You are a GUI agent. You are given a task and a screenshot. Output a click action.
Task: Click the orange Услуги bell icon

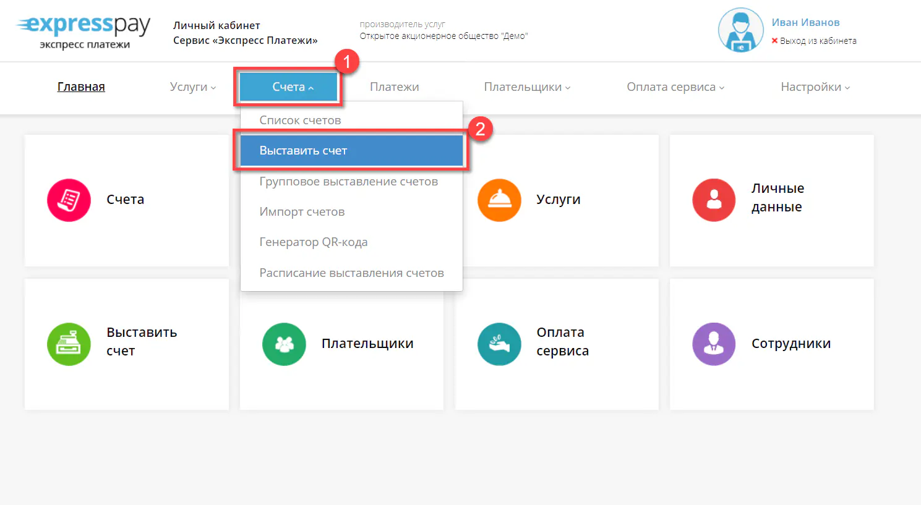499,200
